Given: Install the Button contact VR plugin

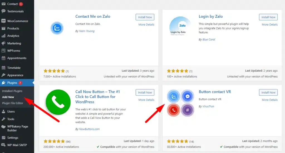Looking at the screenshot, I should 268,93.
